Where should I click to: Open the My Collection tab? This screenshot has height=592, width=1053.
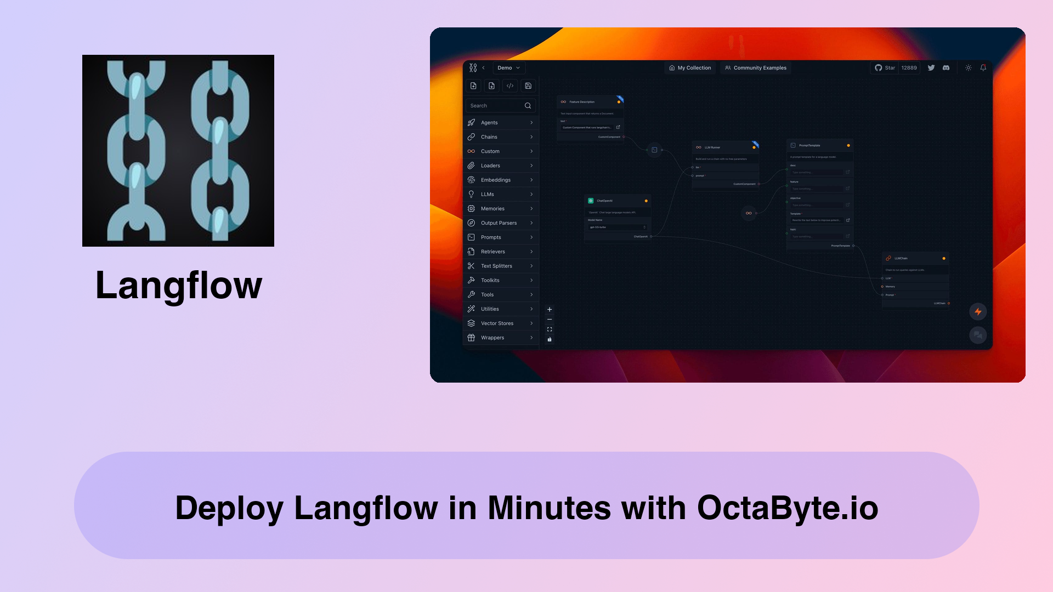[688, 67]
